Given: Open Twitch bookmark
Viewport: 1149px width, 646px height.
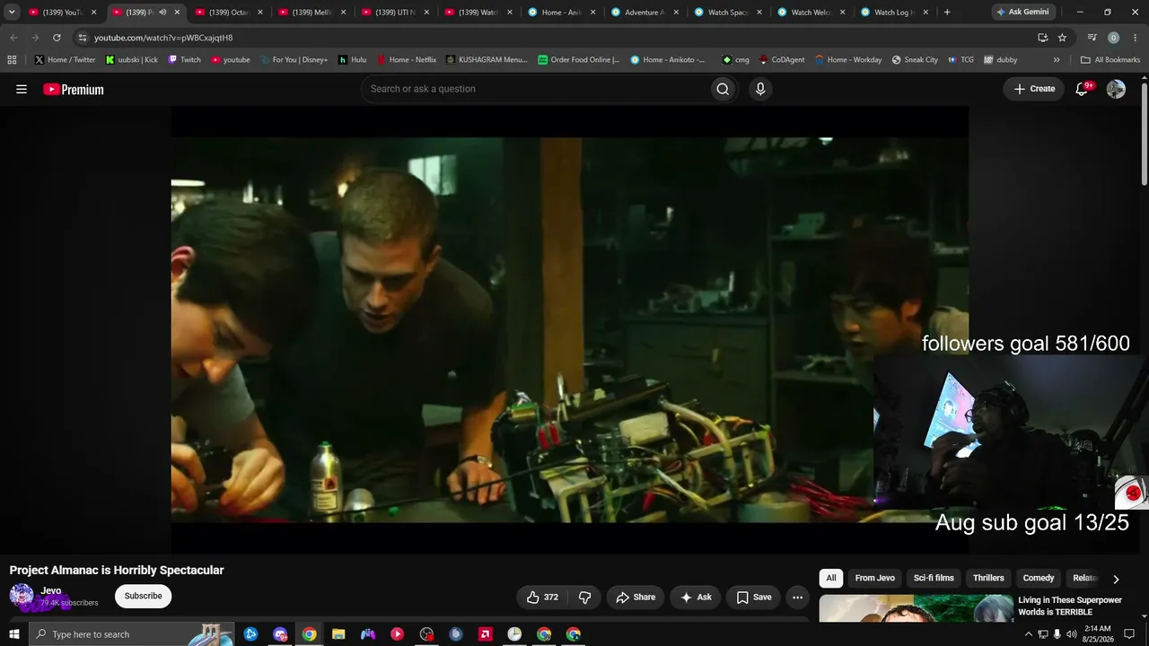Looking at the screenshot, I should click(185, 60).
